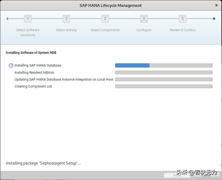Click 'Installing SAP HANA Database' text
This screenshot has height=180, width=222.
pos(38,65)
